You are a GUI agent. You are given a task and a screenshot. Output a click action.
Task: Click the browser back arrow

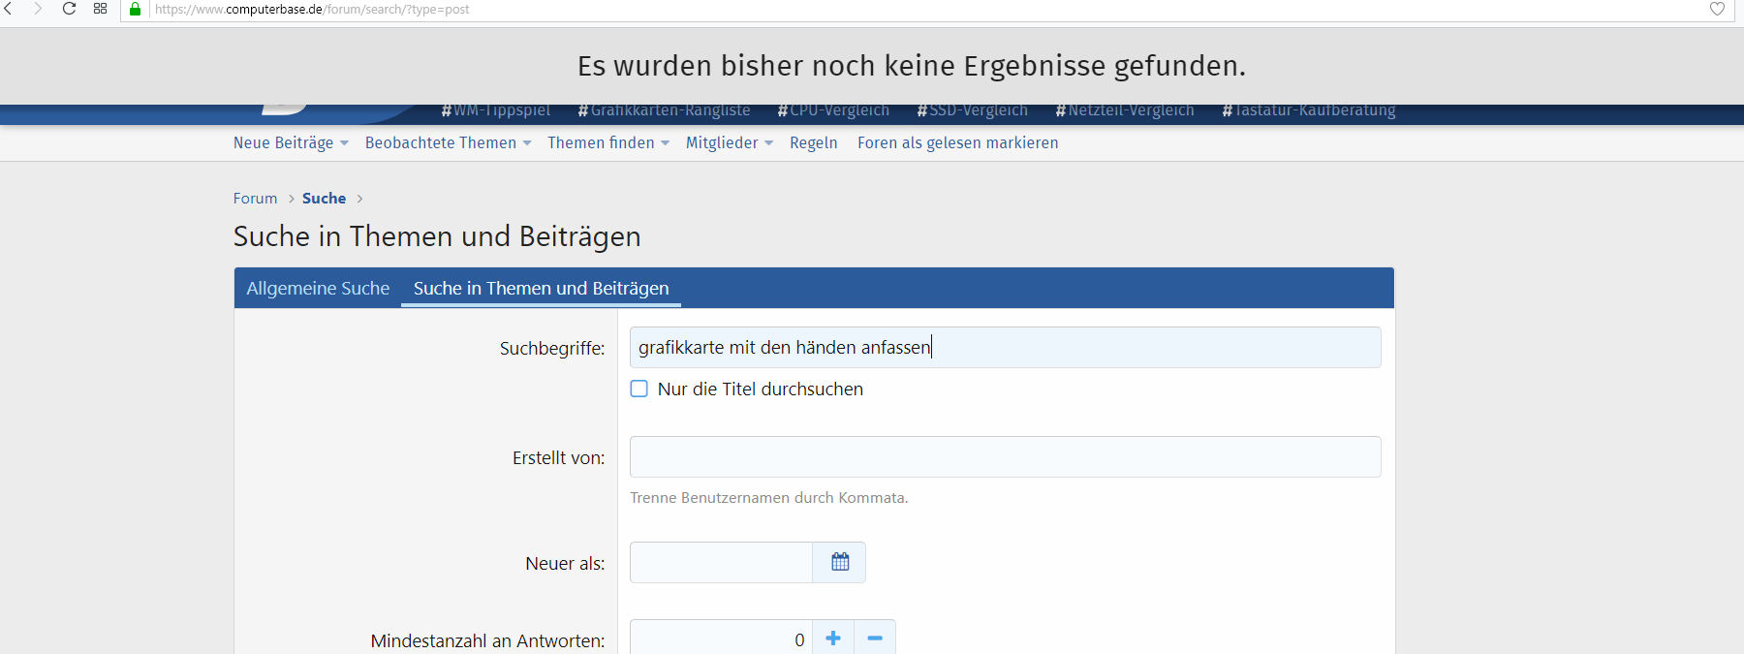click(x=9, y=9)
